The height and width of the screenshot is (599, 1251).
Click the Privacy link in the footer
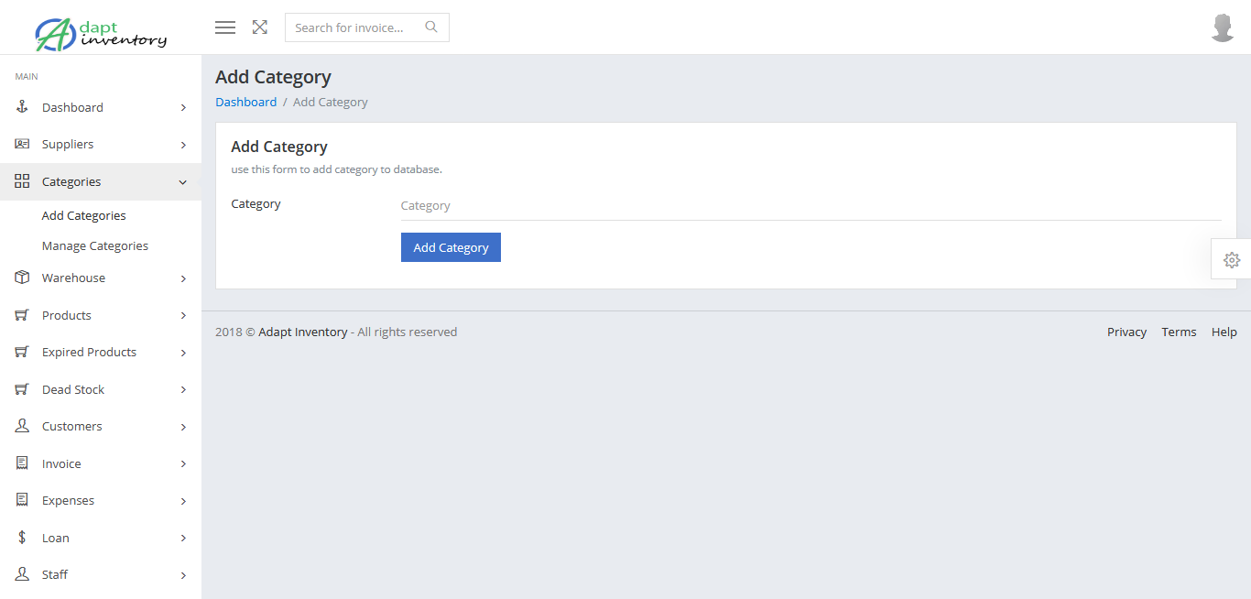tap(1126, 332)
